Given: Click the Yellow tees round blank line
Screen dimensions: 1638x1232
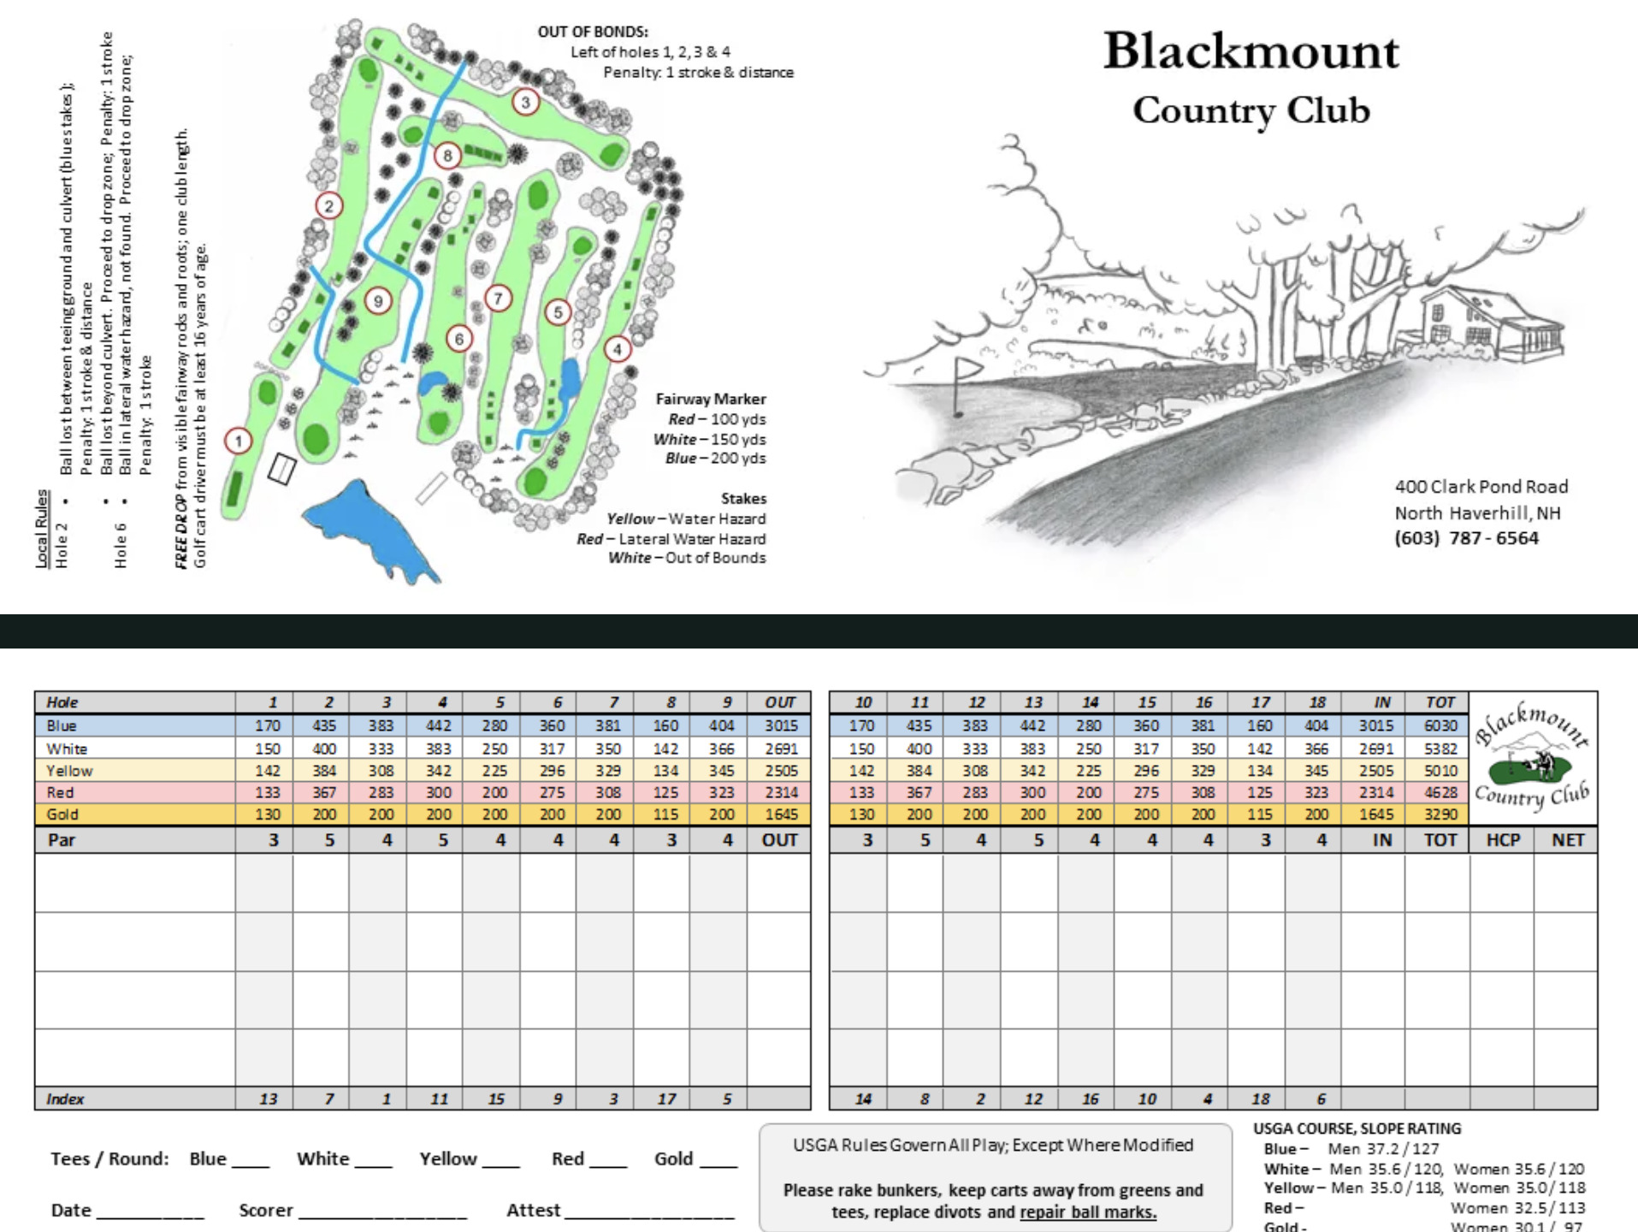Looking at the screenshot, I should coord(501,1165).
